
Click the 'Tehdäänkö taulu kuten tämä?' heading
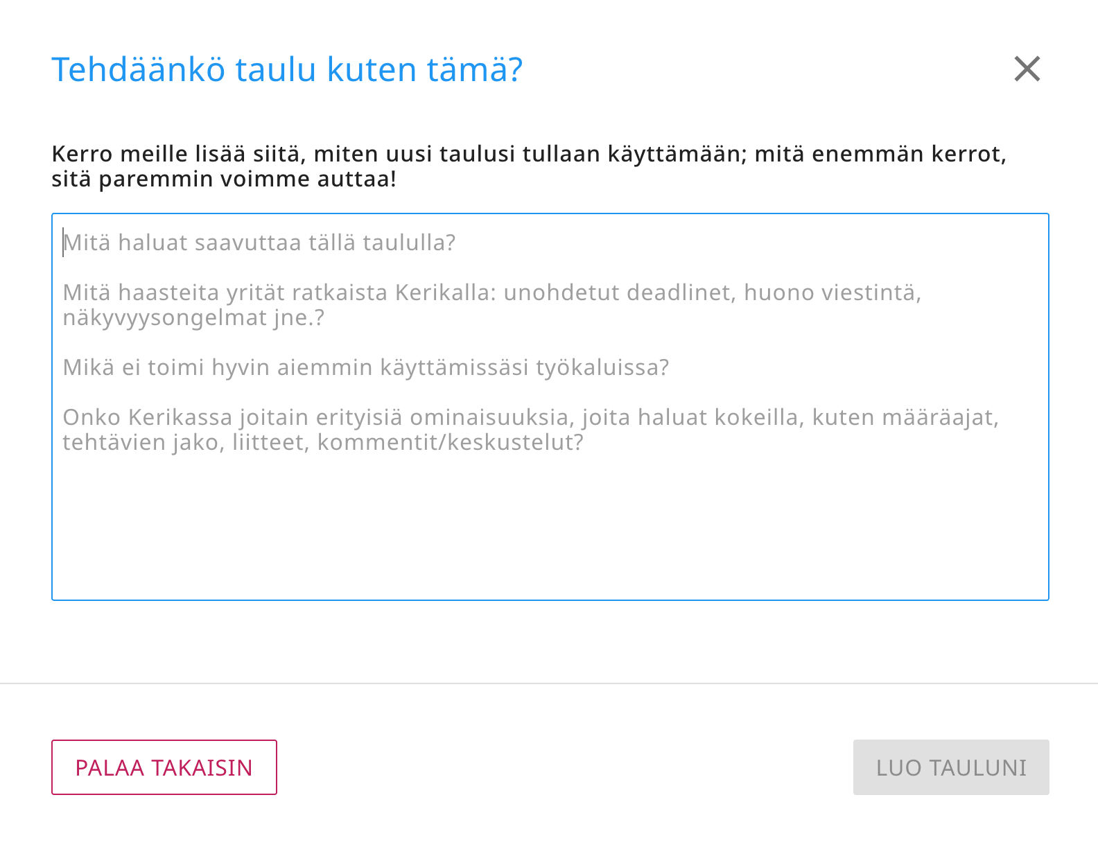pos(287,69)
